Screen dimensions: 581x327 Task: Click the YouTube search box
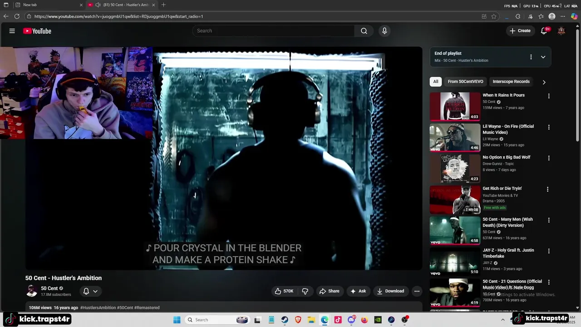273,31
